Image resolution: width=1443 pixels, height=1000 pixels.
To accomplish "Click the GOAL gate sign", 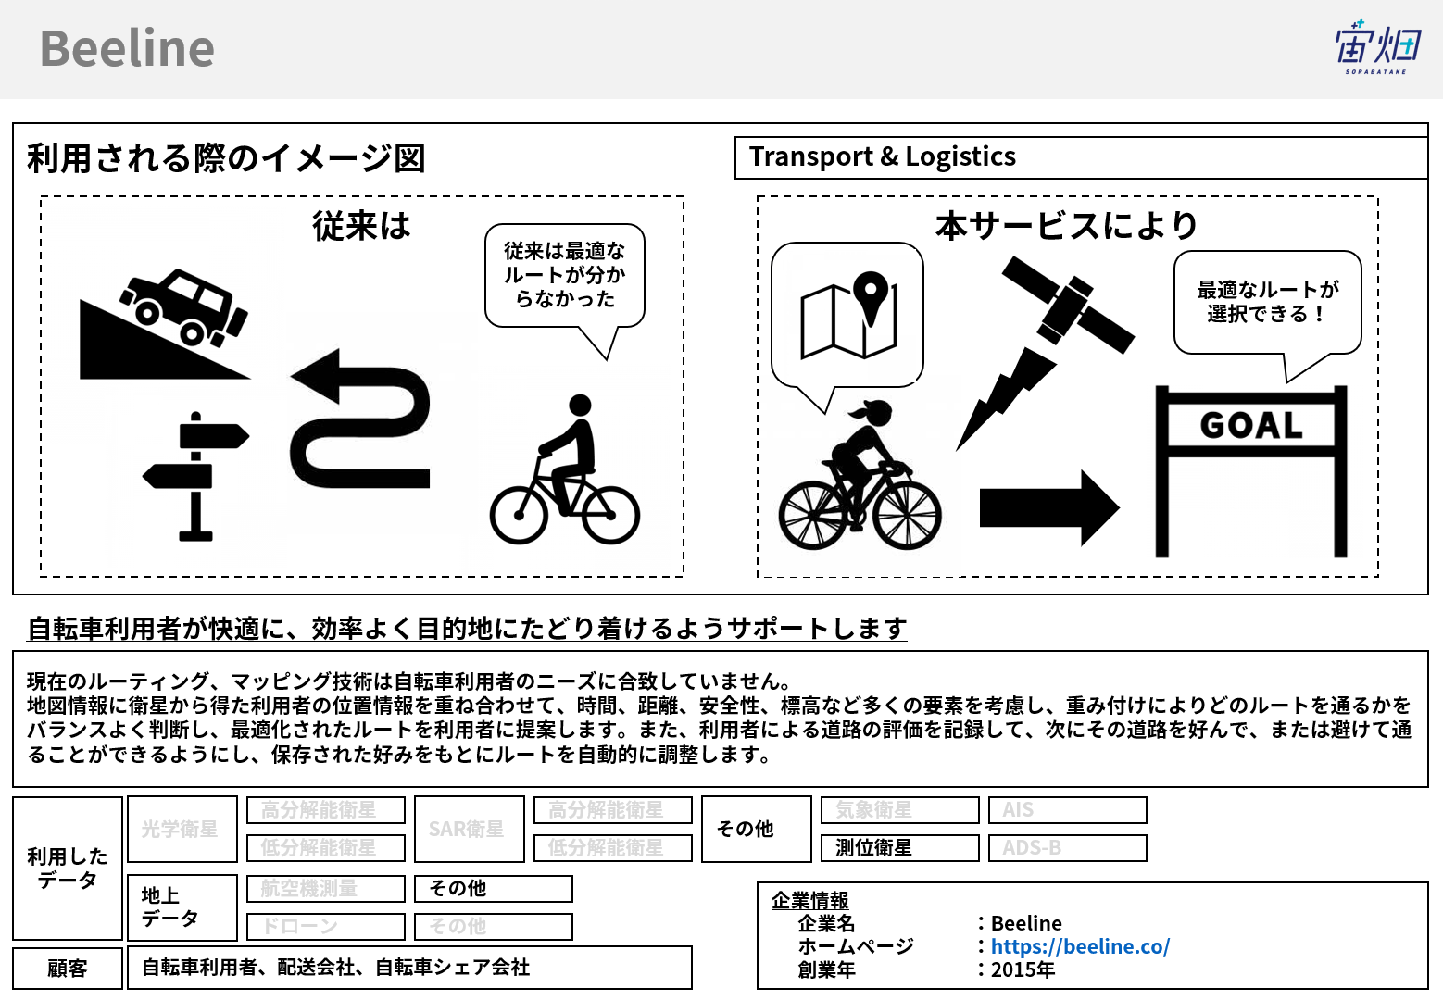I will tap(1251, 471).
